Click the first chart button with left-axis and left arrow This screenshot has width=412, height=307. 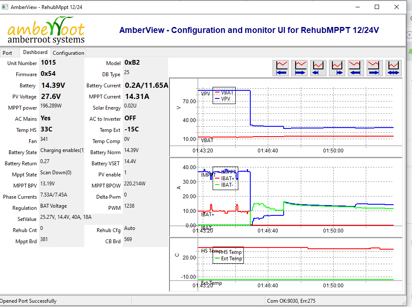282,68
